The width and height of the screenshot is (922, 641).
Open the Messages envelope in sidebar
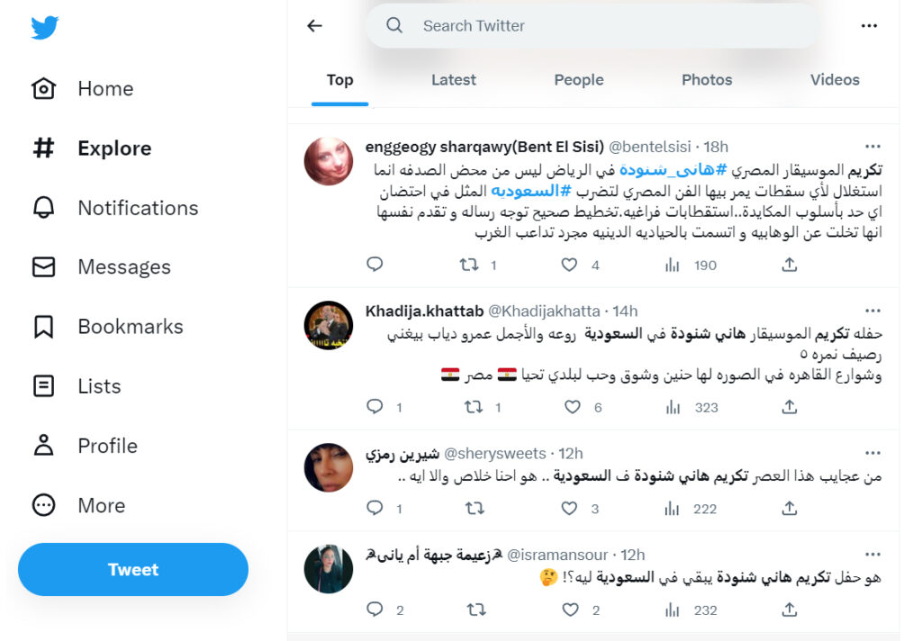click(x=43, y=267)
